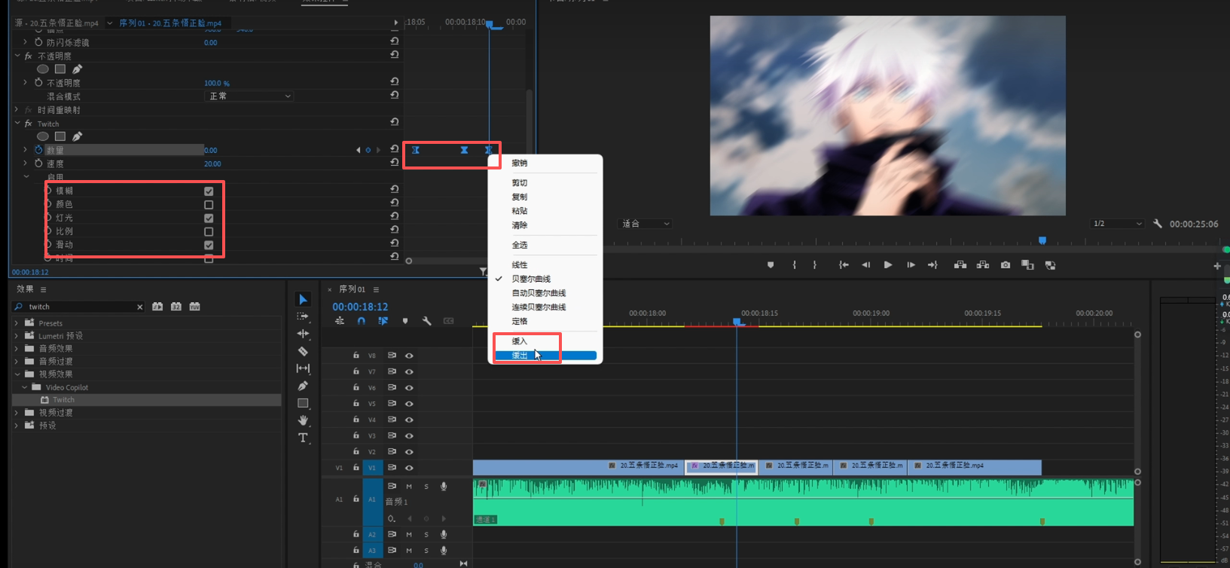This screenshot has width=1230, height=568.
Task: Toggle Linked Selection in timeline
Action: 383,321
